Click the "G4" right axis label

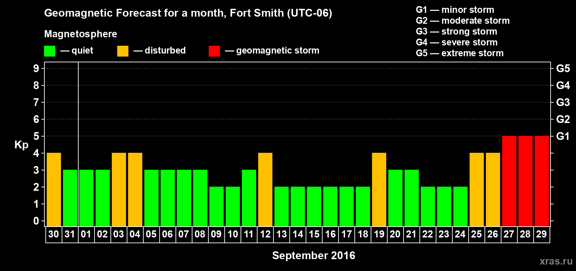[x=563, y=85]
